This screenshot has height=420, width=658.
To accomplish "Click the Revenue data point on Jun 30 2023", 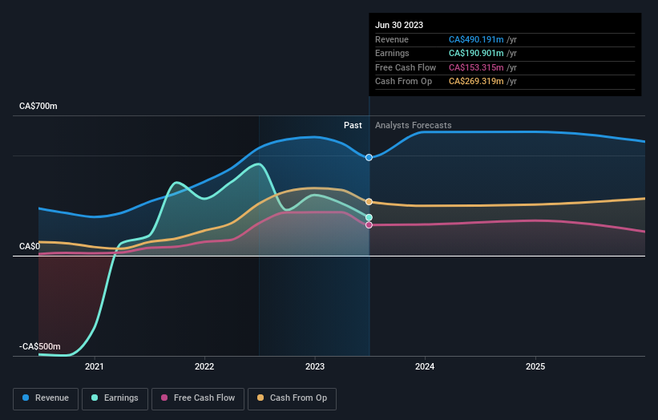I will click(x=369, y=157).
